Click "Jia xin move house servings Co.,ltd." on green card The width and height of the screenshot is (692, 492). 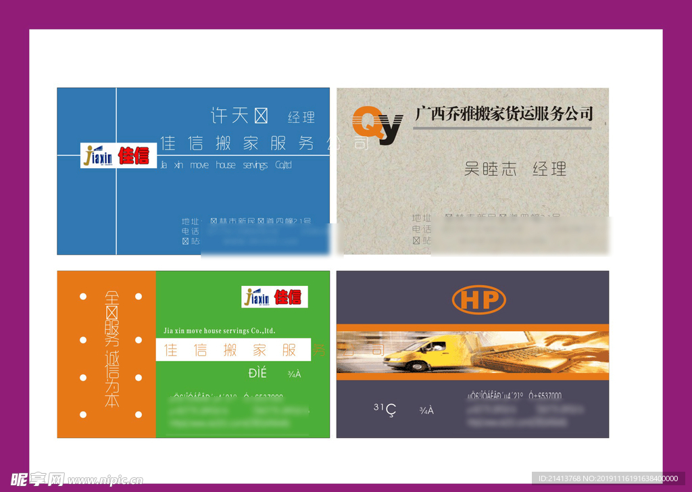220,331
